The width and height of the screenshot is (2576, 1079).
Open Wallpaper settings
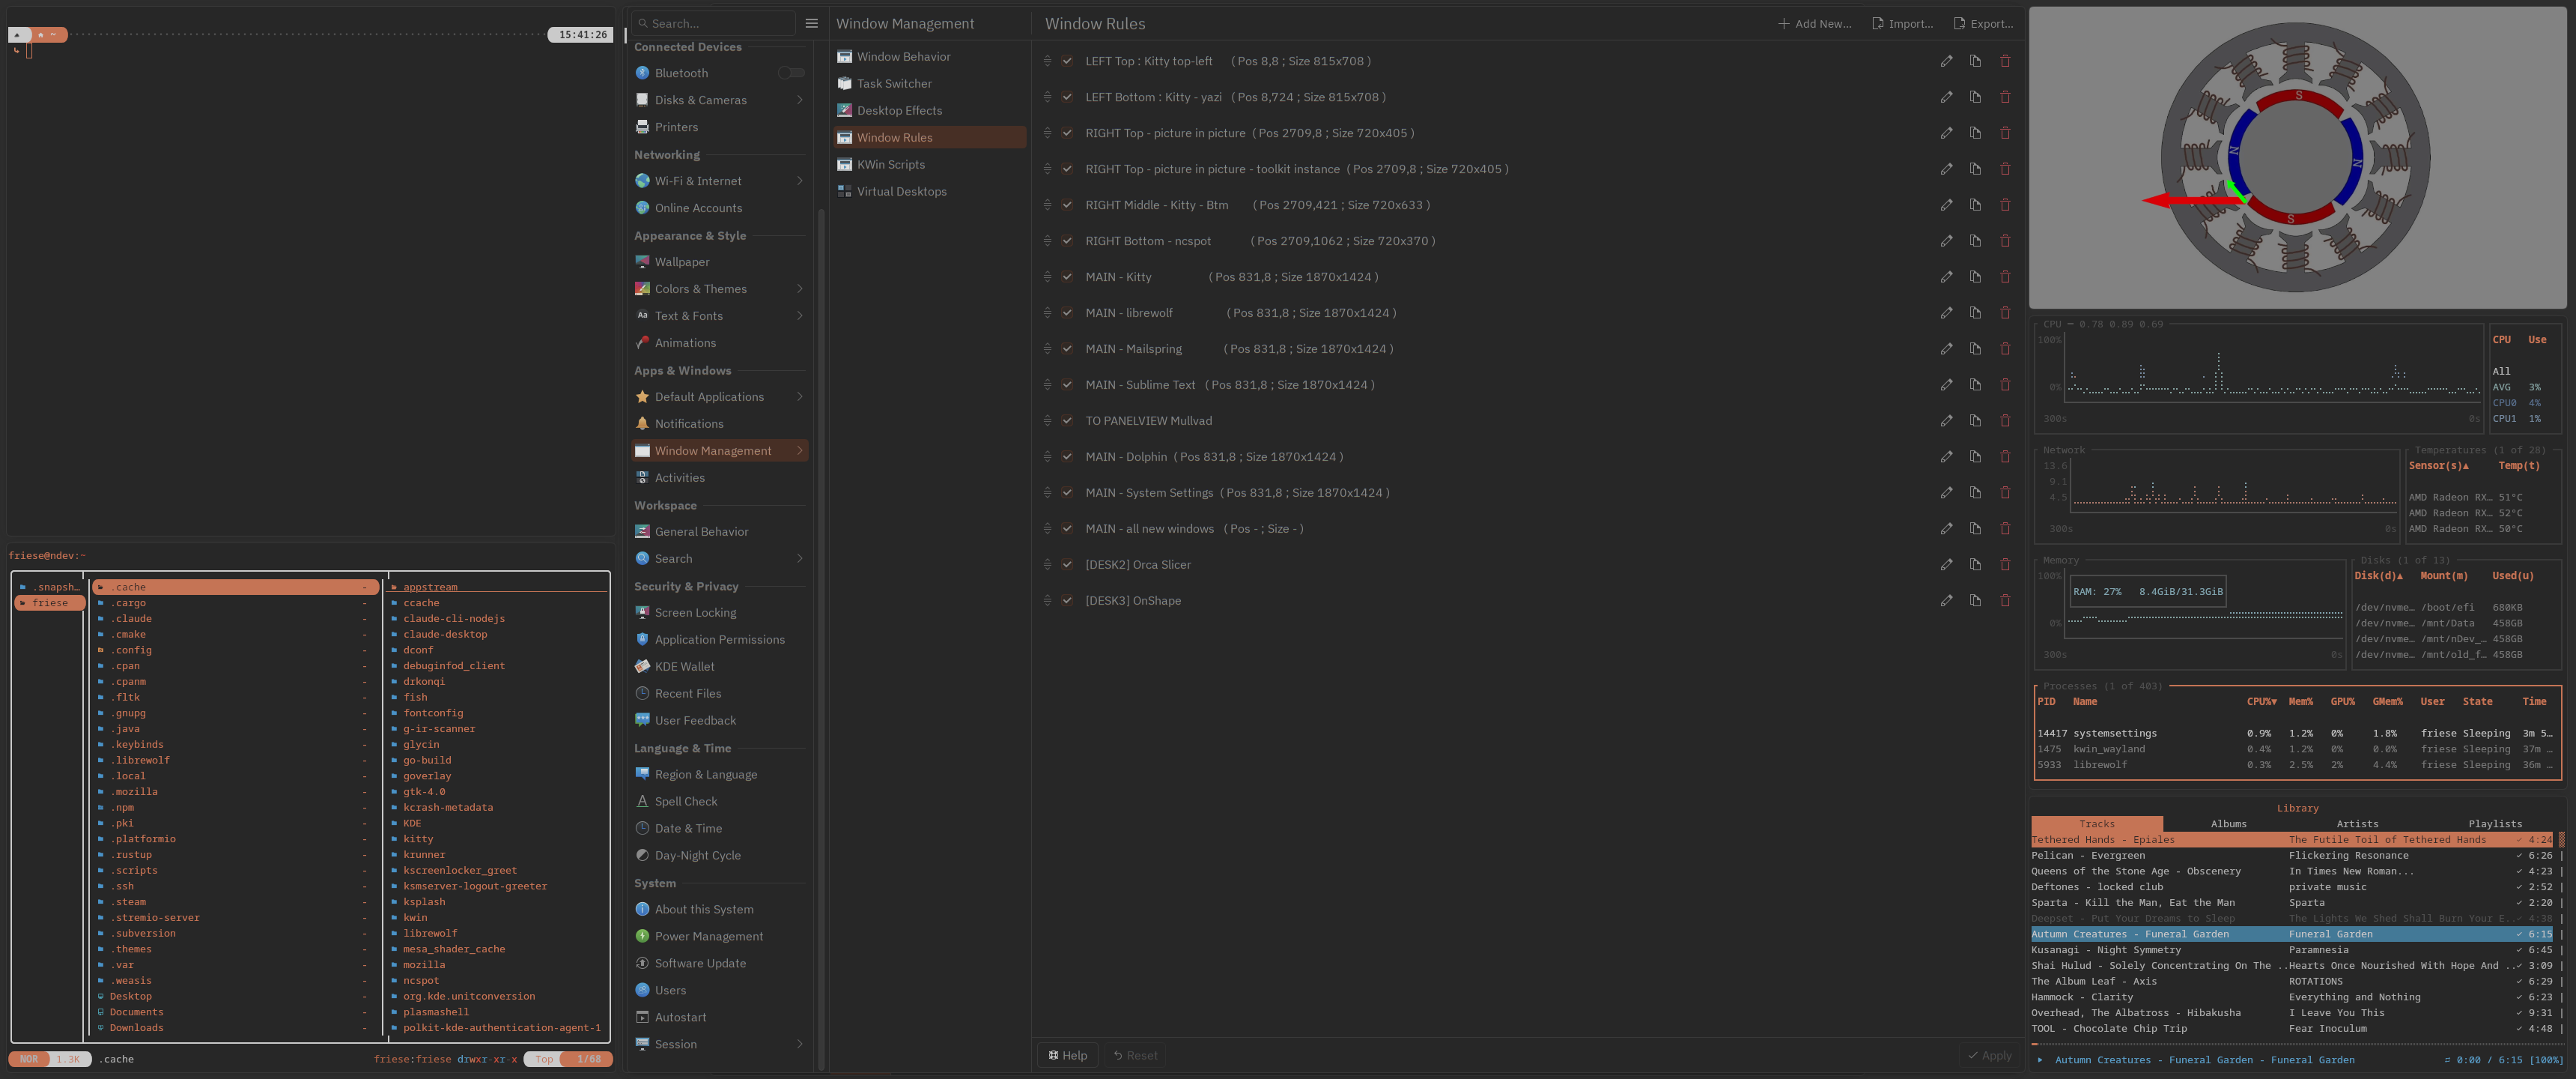[720, 262]
